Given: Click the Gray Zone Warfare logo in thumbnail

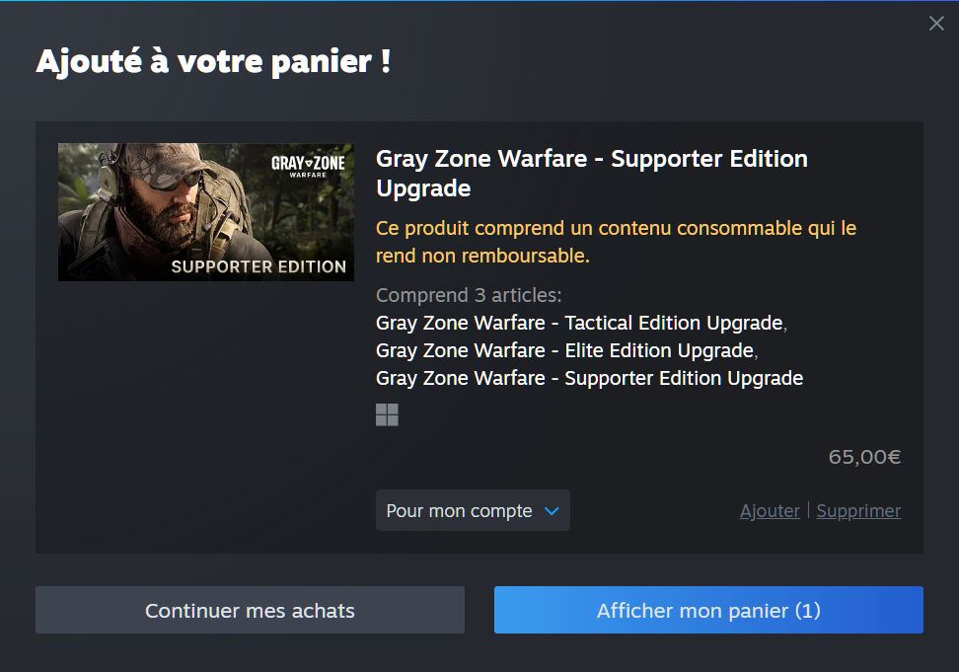Looking at the screenshot, I should pyautogui.click(x=308, y=166).
